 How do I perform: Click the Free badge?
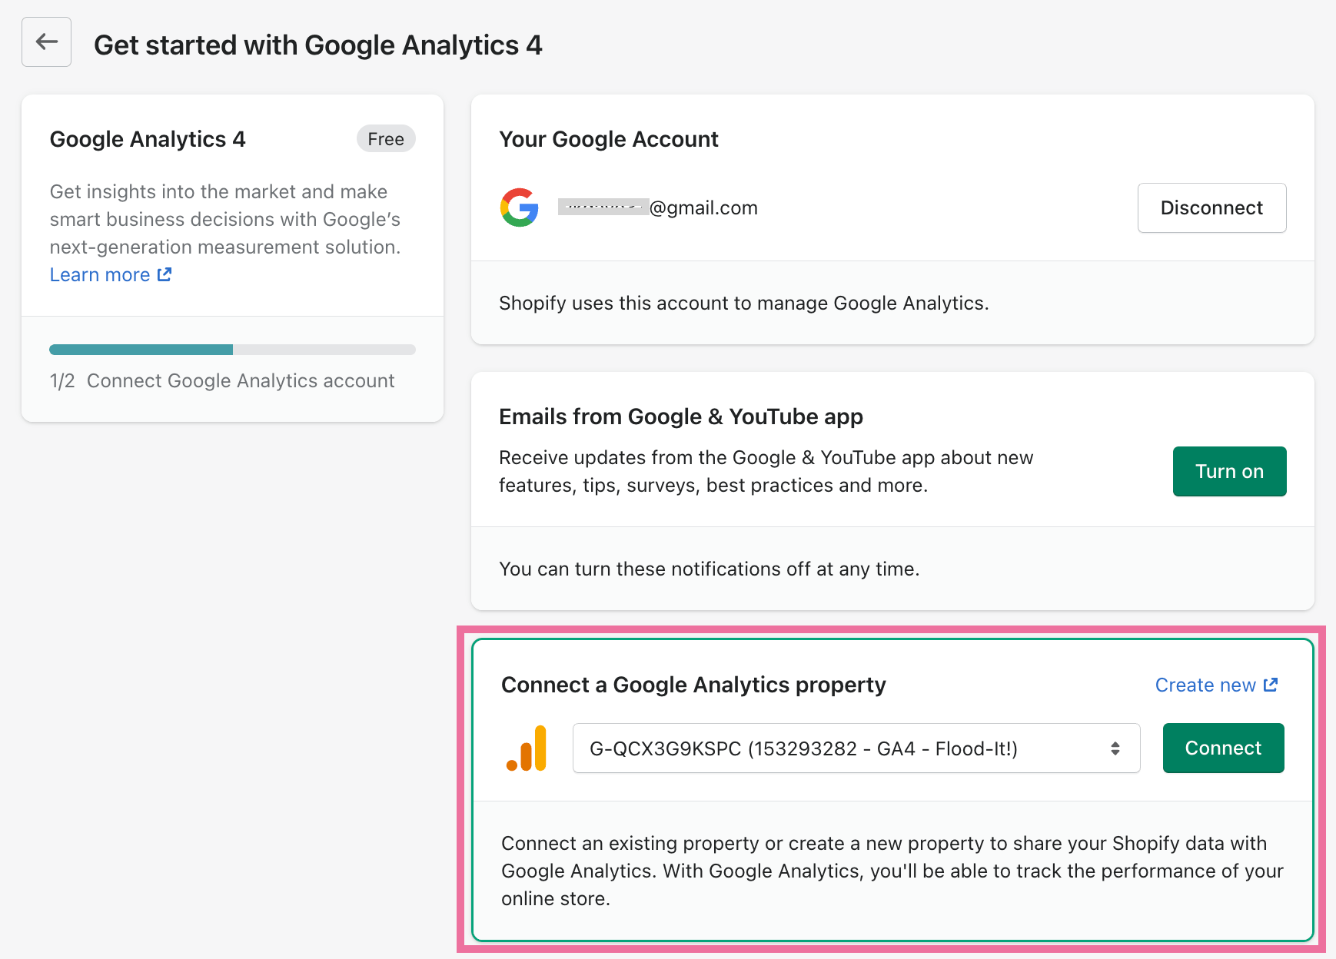(x=386, y=139)
